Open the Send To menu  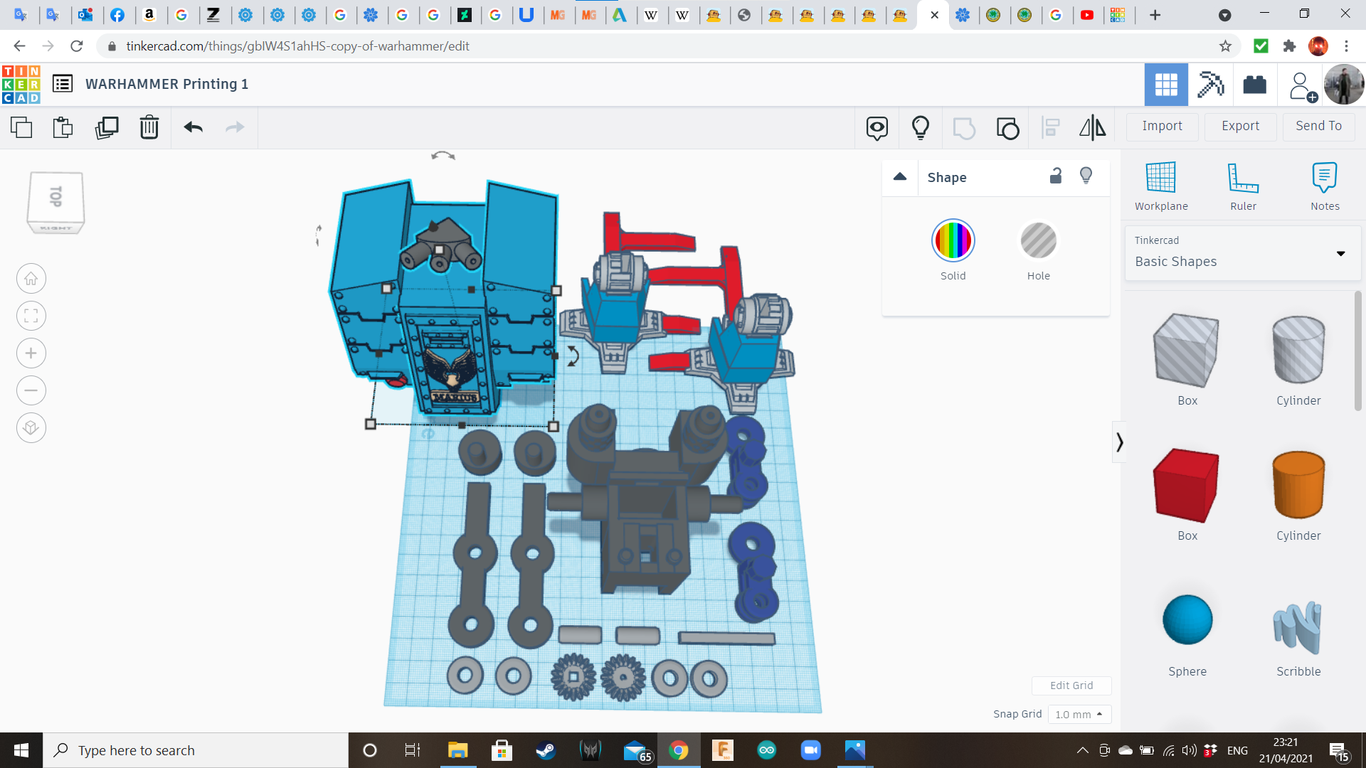click(1318, 126)
